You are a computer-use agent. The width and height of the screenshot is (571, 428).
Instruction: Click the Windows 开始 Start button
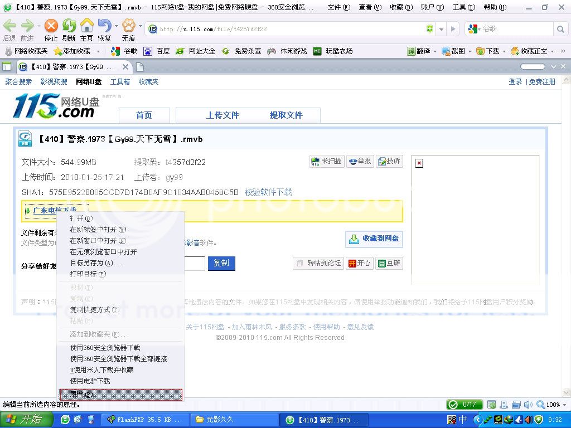pos(22,420)
